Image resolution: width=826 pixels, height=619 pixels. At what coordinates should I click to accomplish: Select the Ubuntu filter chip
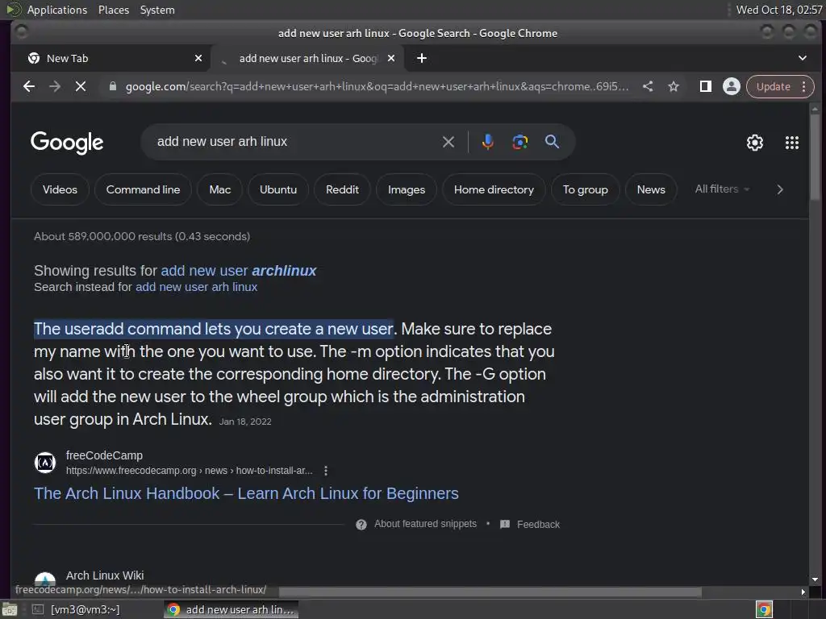pos(278,189)
